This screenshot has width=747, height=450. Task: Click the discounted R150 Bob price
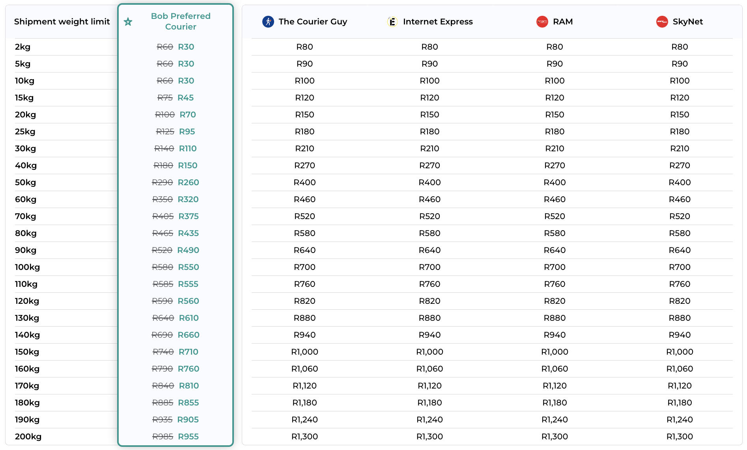click(x=188, y=165)
